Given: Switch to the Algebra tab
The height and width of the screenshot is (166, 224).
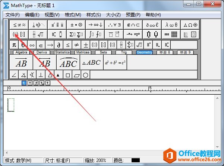Looking at the screenshot, I should click(21, 52).
